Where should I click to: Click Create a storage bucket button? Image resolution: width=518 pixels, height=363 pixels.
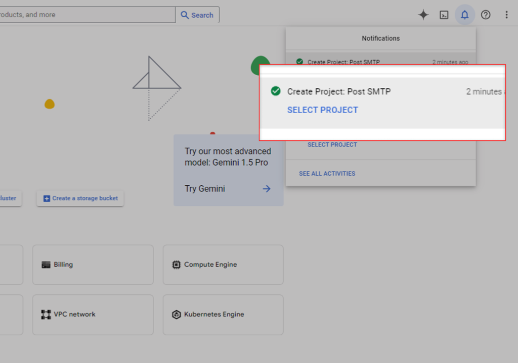[x=80, y=198]
